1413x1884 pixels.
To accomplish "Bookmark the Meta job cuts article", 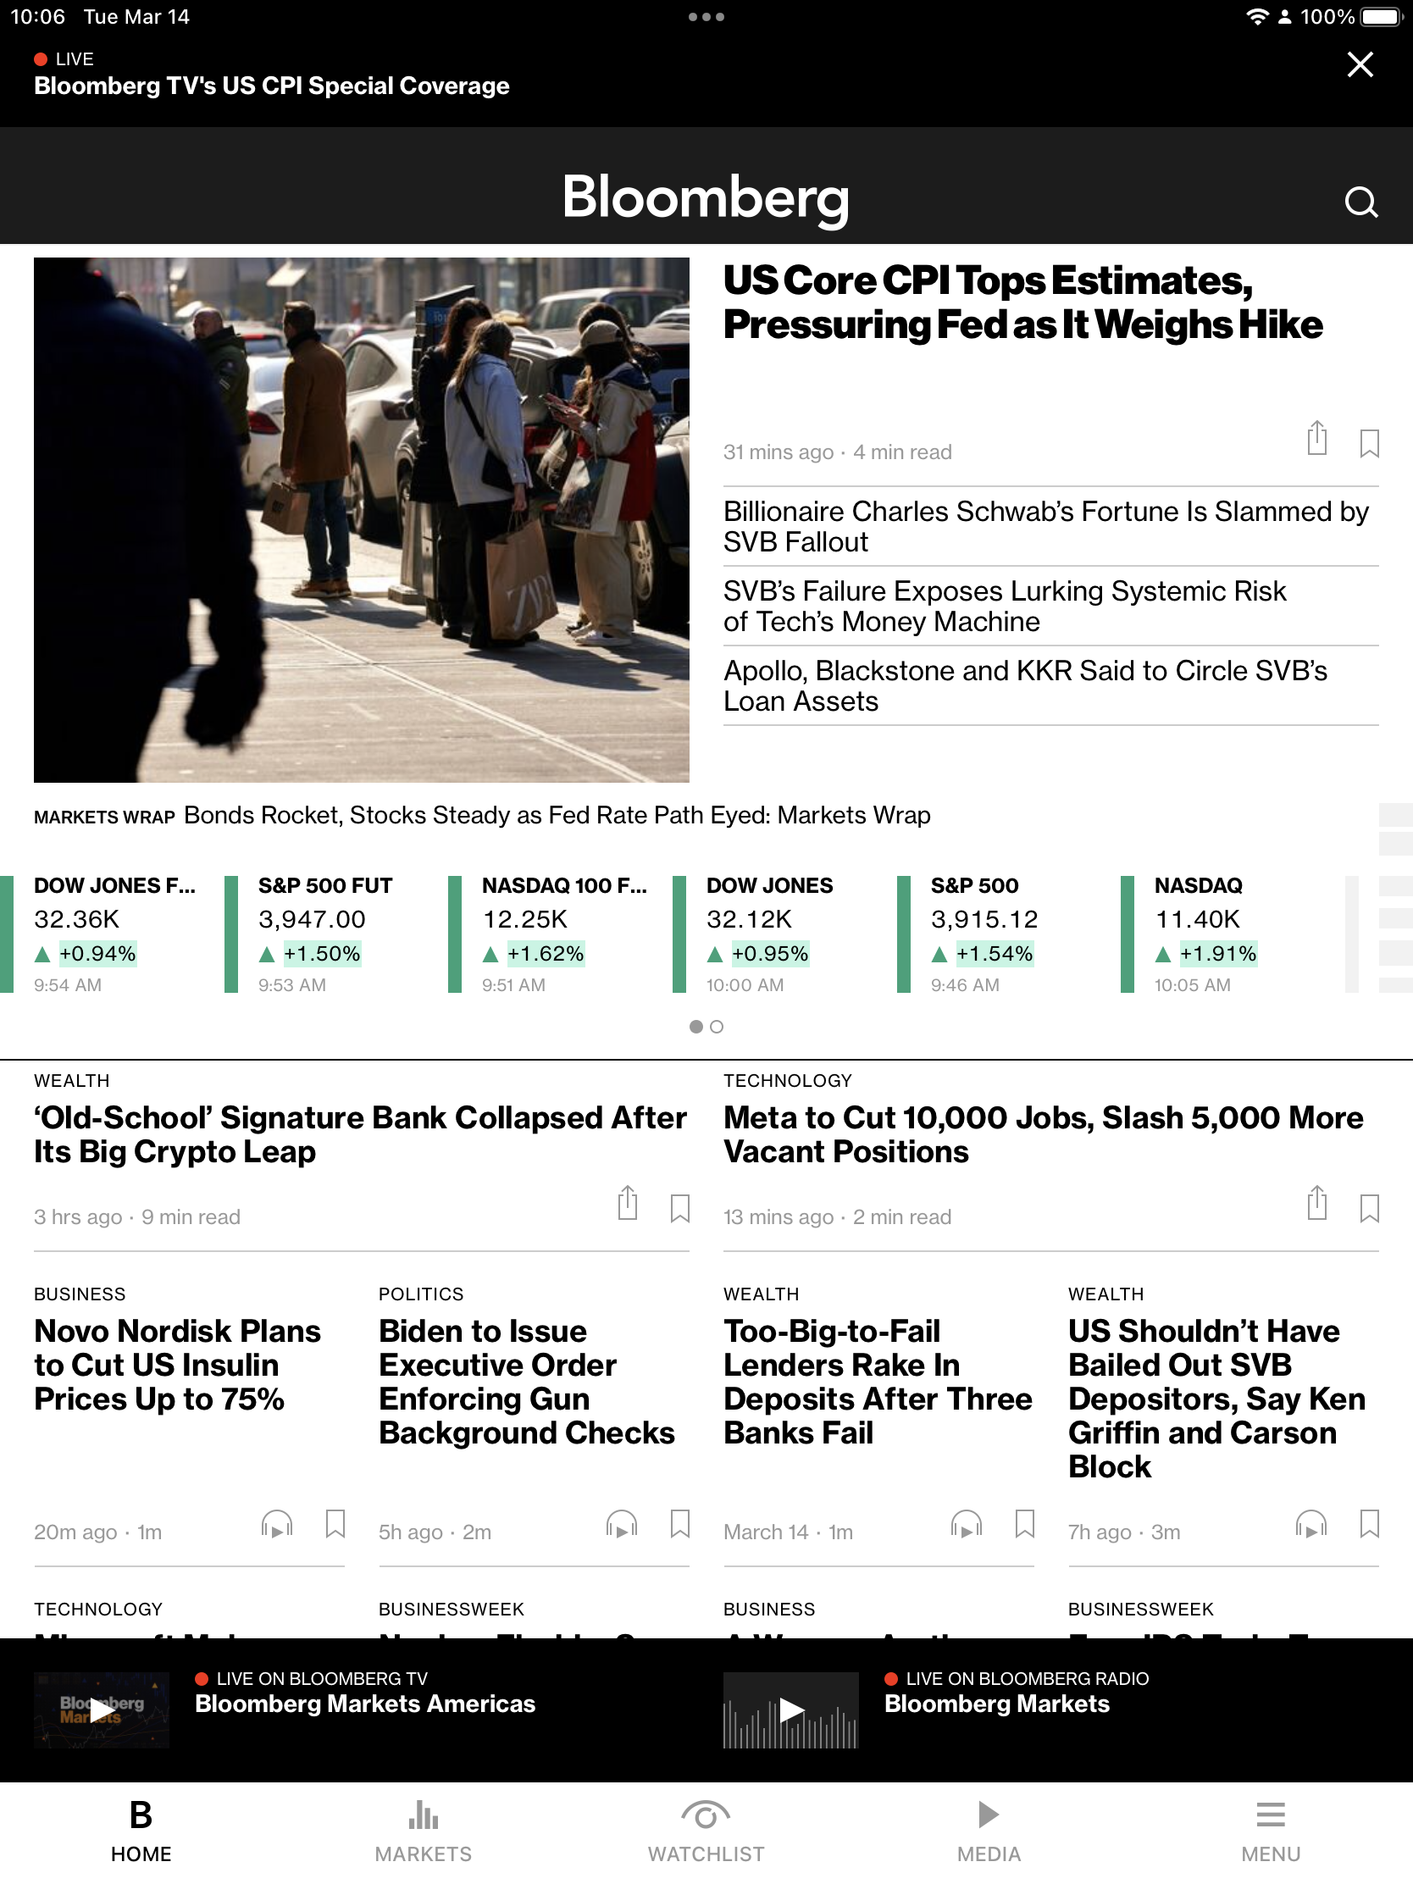I will [x=1369, y=1208].
